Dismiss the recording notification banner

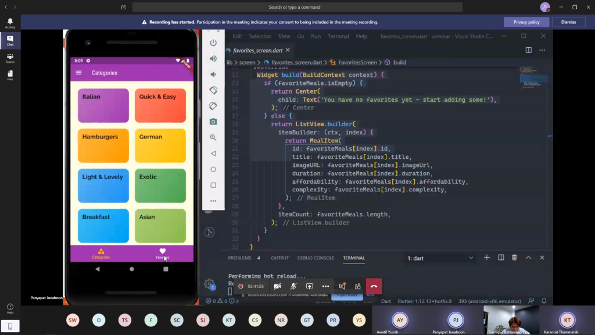568,22
